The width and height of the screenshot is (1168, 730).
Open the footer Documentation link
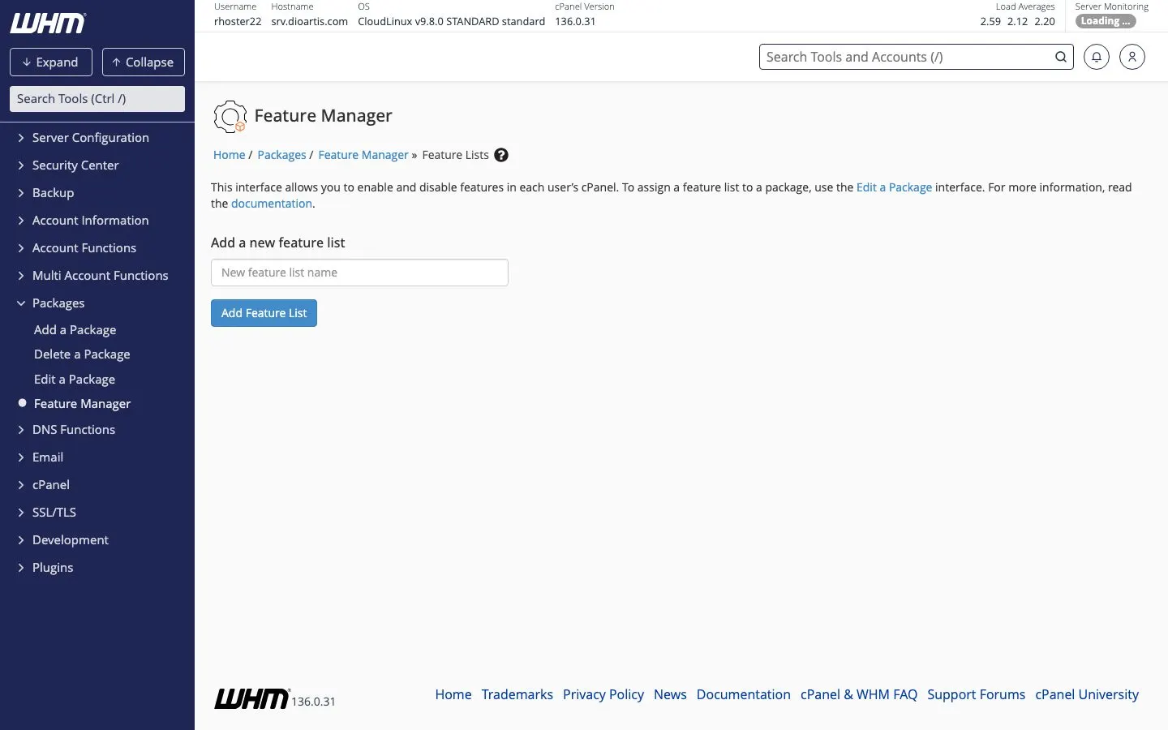[744, 694]
